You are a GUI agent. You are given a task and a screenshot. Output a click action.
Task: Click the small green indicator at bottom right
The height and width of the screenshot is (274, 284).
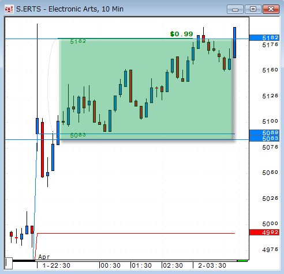click(242, 261)
